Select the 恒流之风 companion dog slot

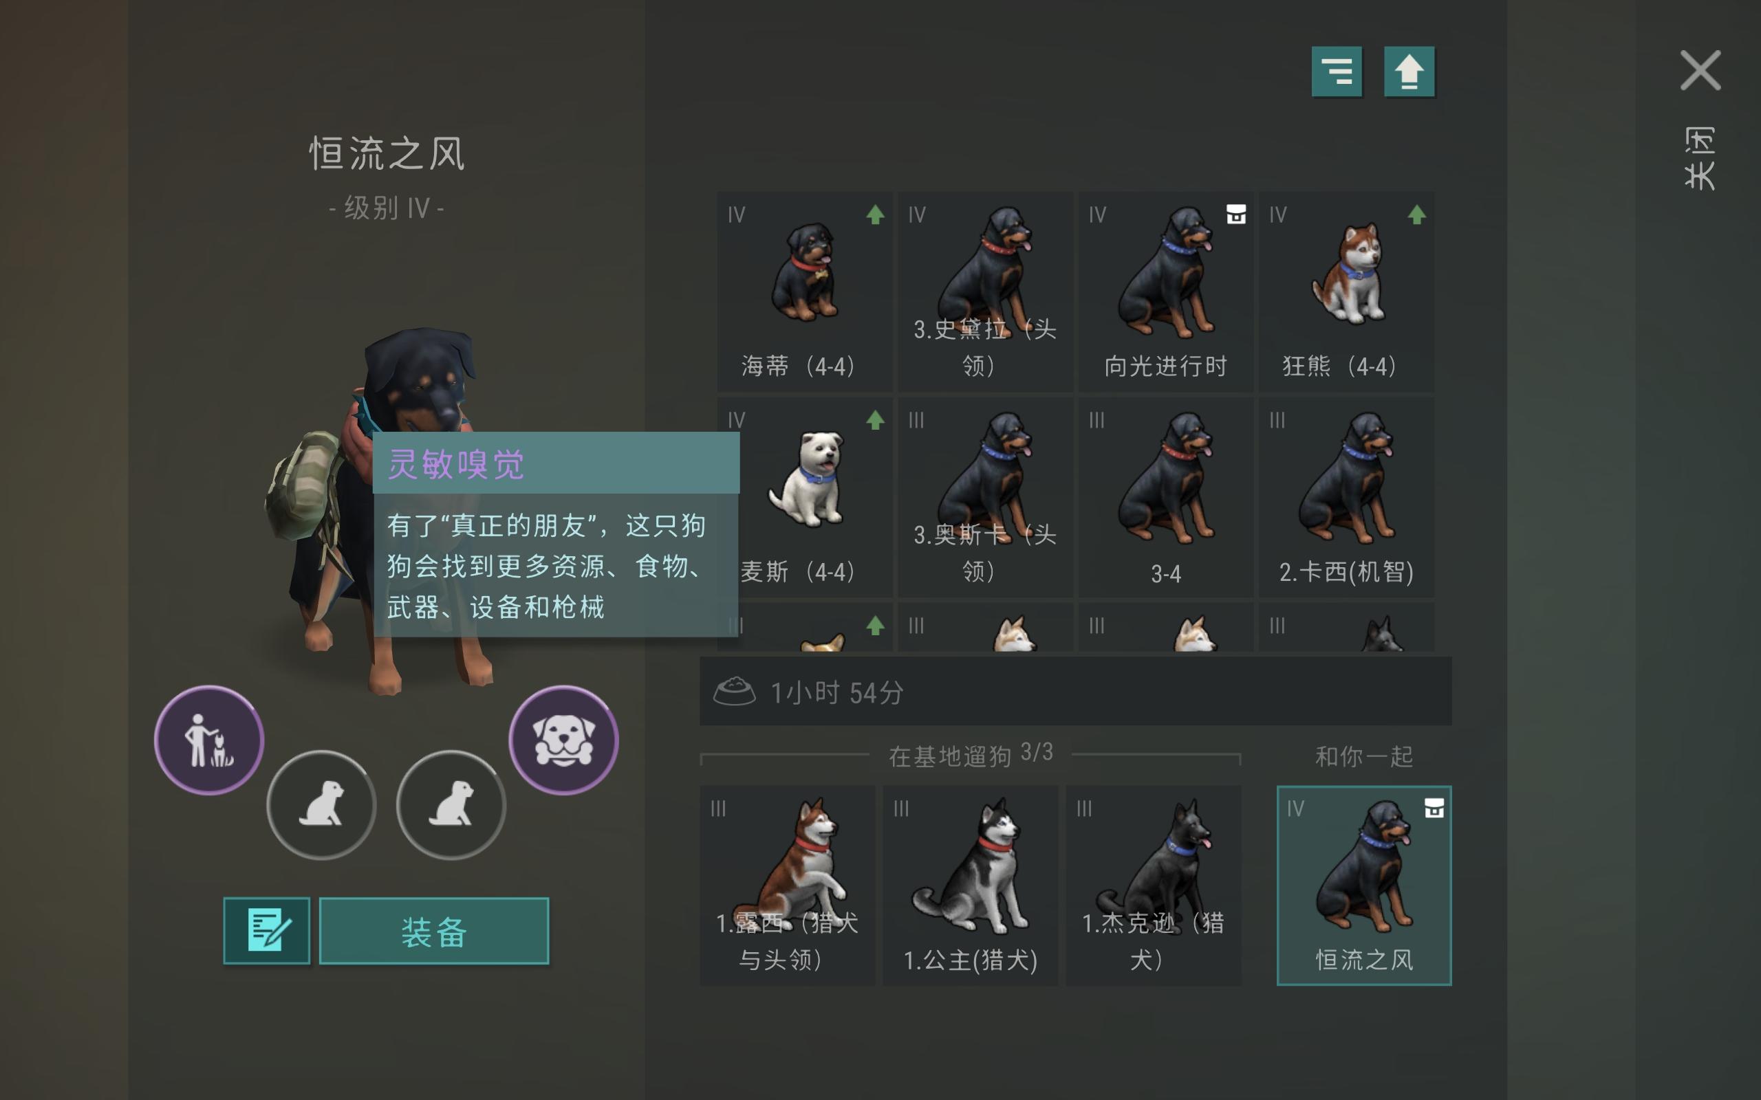1363,885
